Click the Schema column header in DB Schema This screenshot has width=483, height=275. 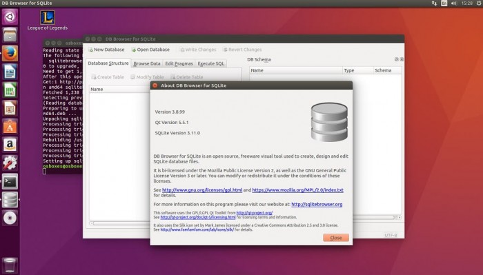coord(388,70)
